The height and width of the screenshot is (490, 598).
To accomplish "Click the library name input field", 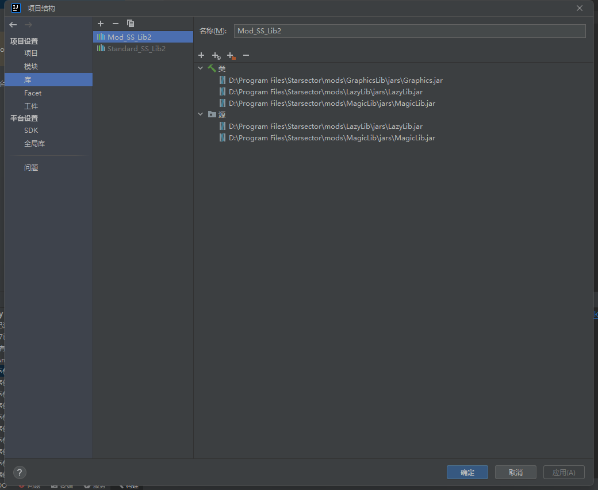I will 409,31.
